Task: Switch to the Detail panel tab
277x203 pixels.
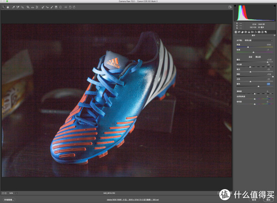Action: [242, 32]
